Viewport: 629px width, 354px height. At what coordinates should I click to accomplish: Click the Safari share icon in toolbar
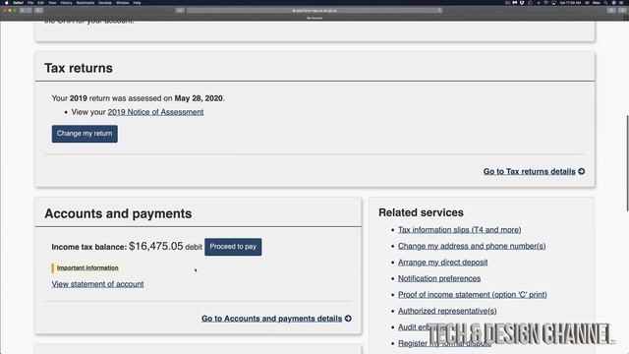click(x=610, y=11)
